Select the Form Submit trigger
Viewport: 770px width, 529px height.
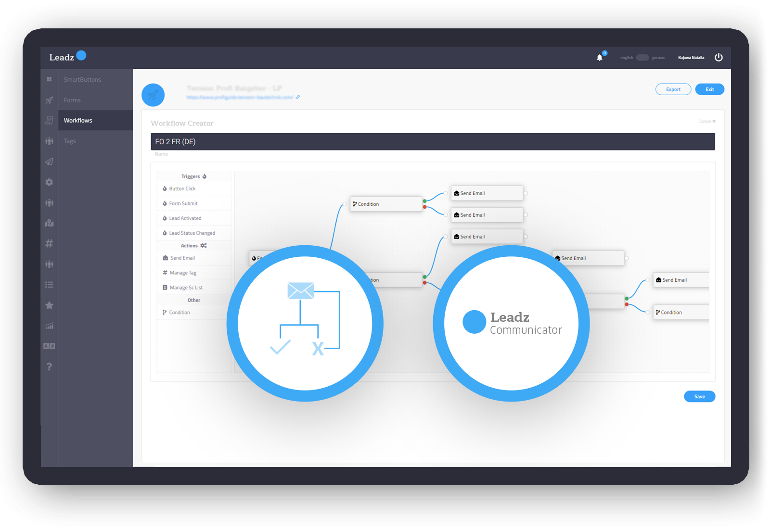pyautogui.click(x=194, y=203)
